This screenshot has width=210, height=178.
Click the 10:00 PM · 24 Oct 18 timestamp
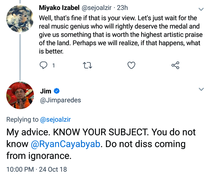[x=37, y=169]
